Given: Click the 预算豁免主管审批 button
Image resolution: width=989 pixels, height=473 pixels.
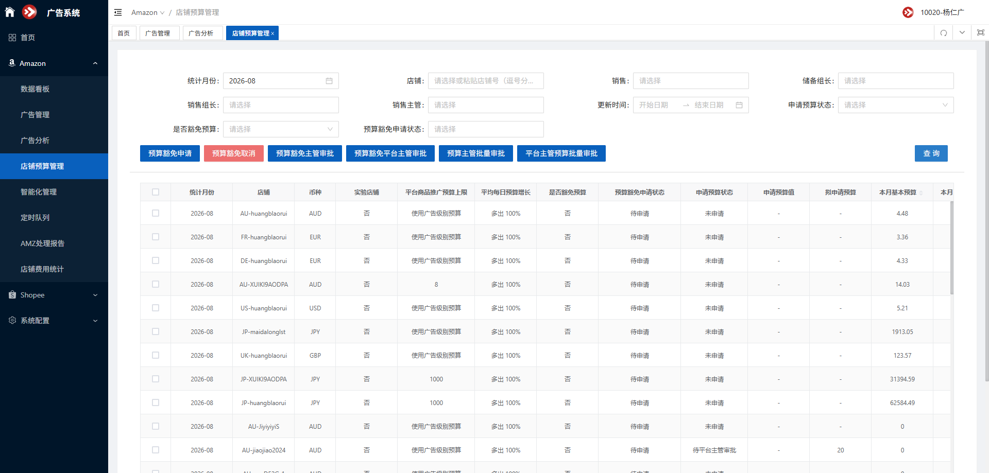Looking at the screenshot, I should coord(305,153).
